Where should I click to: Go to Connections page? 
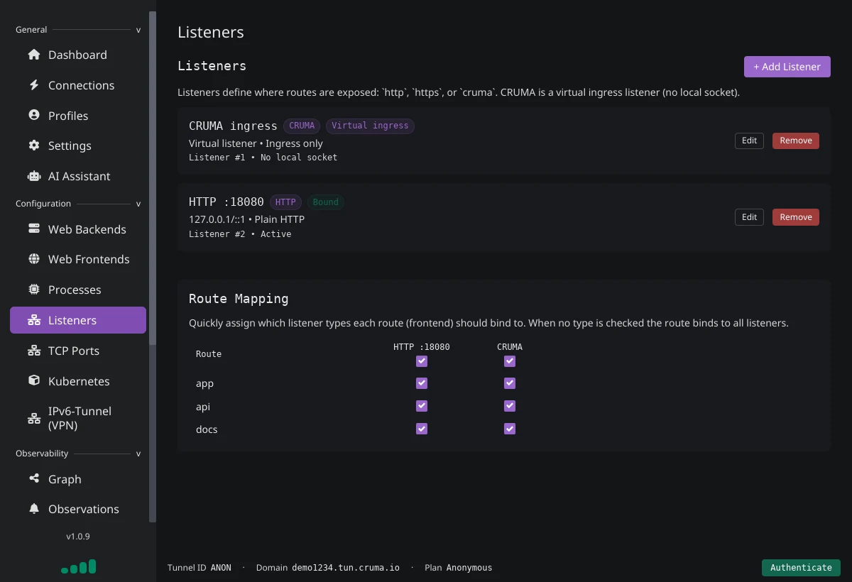click(78, 85)
